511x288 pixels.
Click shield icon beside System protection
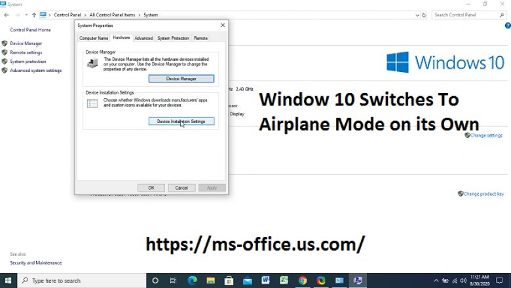5,61
